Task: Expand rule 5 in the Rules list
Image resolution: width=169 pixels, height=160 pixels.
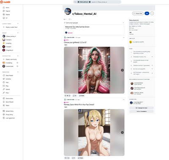Action: click(x=152, y=69)
